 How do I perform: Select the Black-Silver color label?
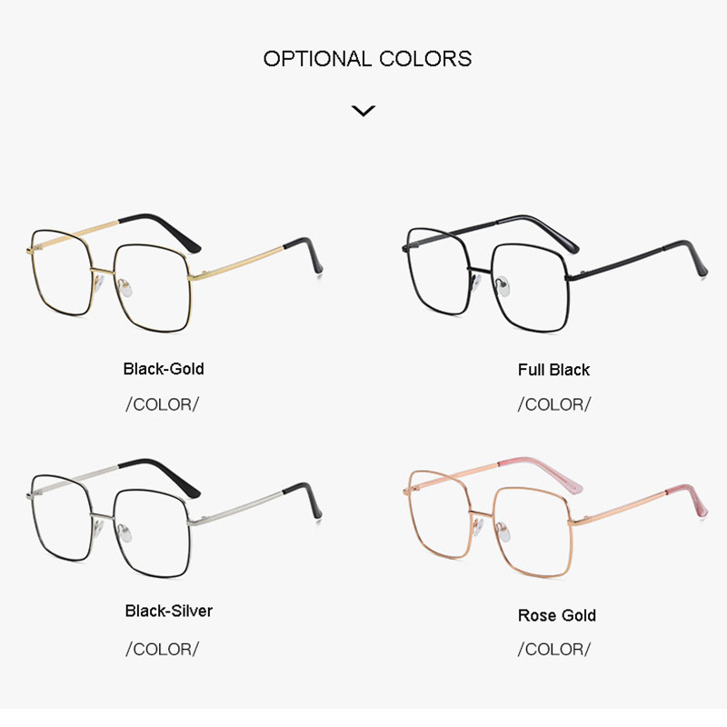169,611
